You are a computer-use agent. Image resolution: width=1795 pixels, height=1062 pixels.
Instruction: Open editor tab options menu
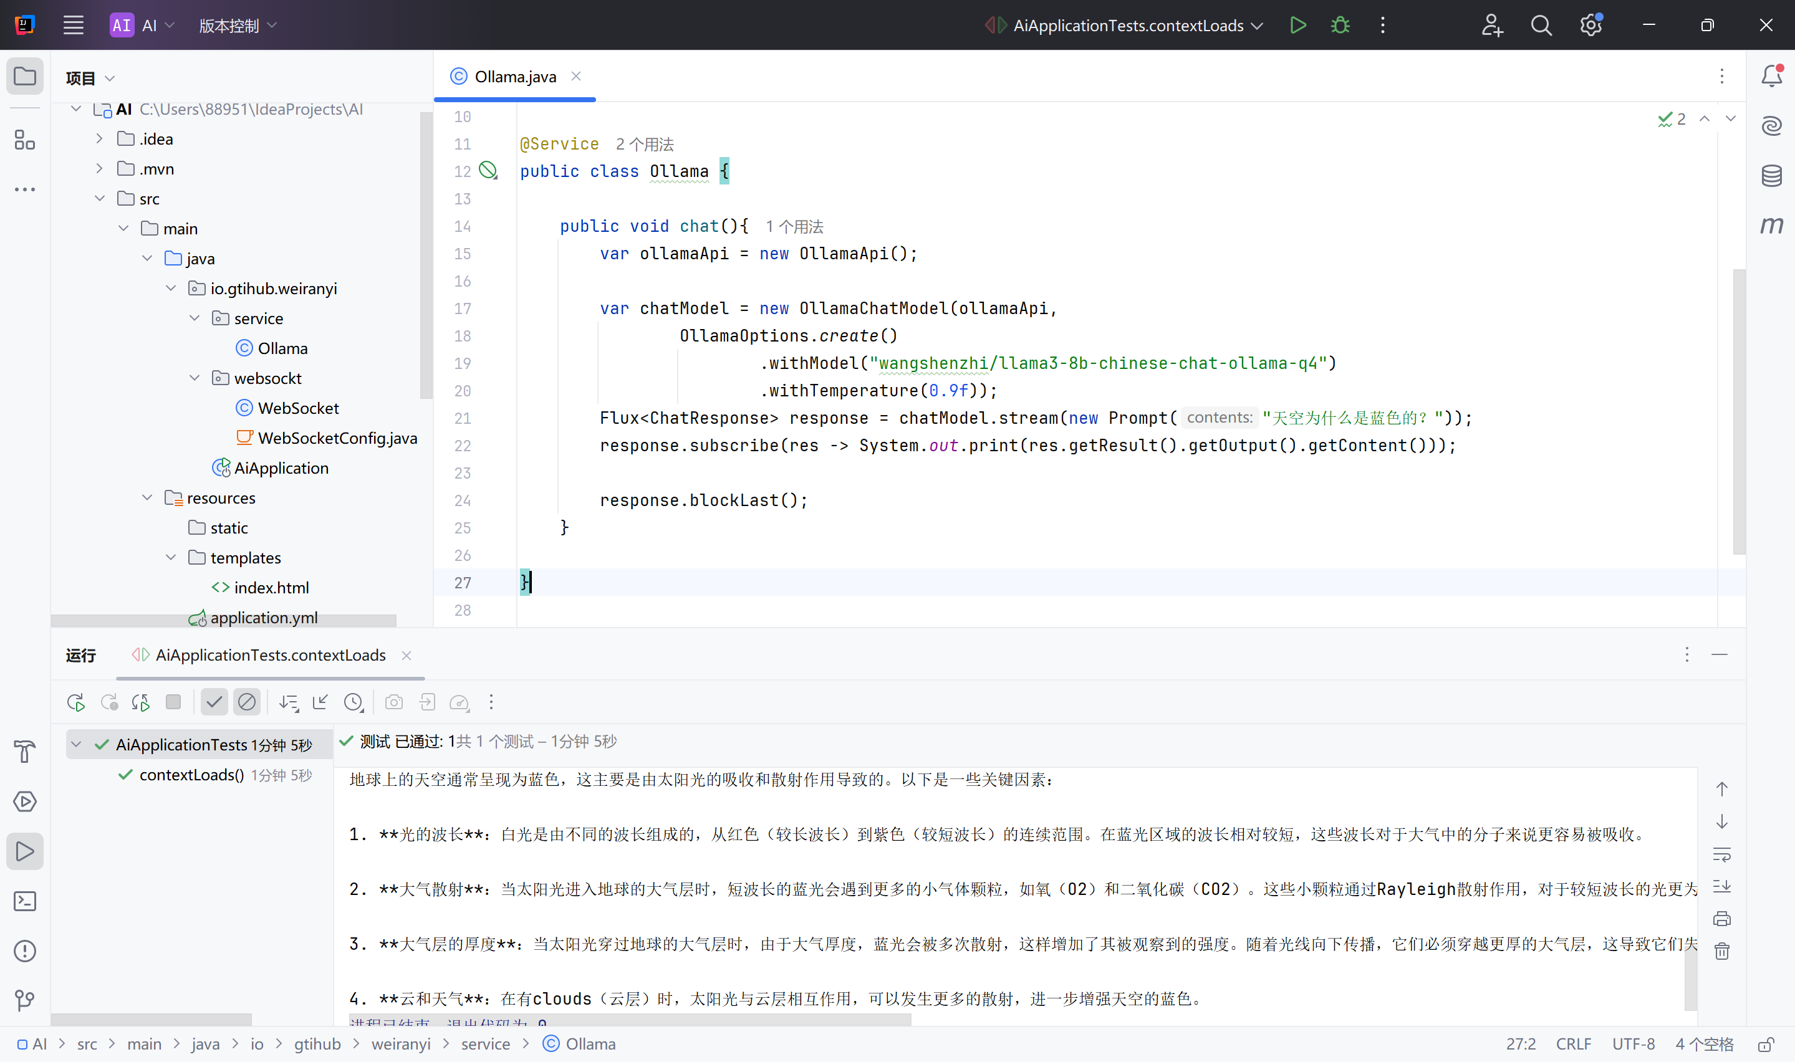[1721, 76]
